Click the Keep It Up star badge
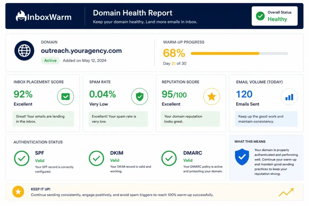The width and height of the screenshot is (309, 206). (x=18, y=192)
